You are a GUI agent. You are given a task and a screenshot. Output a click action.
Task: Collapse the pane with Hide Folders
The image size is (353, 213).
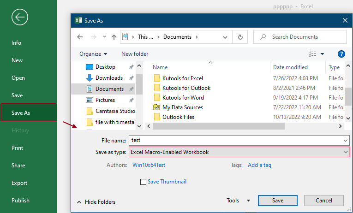click(96, 202)
